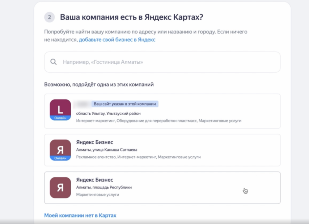
Task: Click the "Я" logo of the площадь Республики company
Action: [x=60, y=188]
